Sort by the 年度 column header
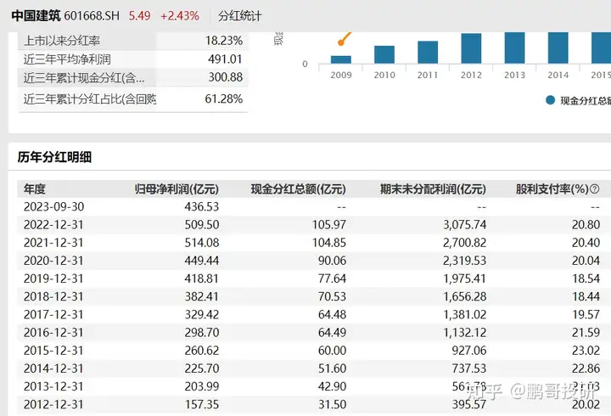The image size is (611, 416). (x=35, y=189)
